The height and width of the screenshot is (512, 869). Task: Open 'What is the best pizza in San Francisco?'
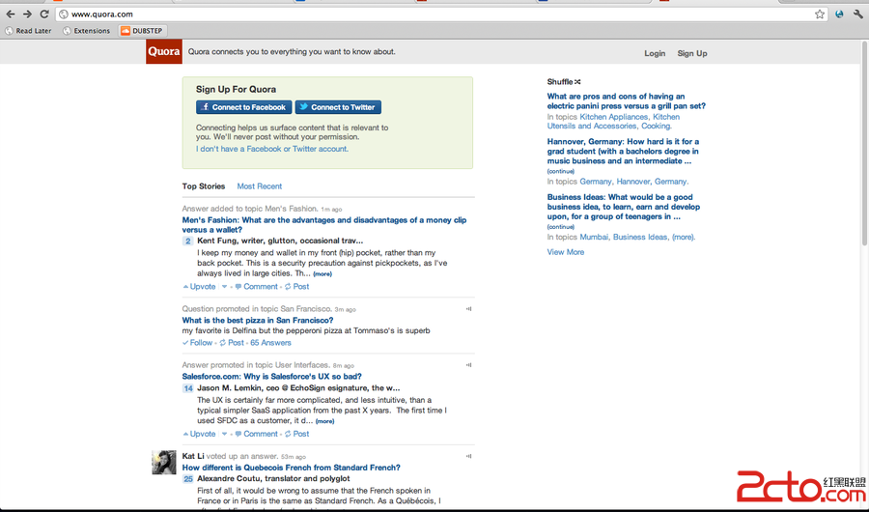tap(258, 320)
